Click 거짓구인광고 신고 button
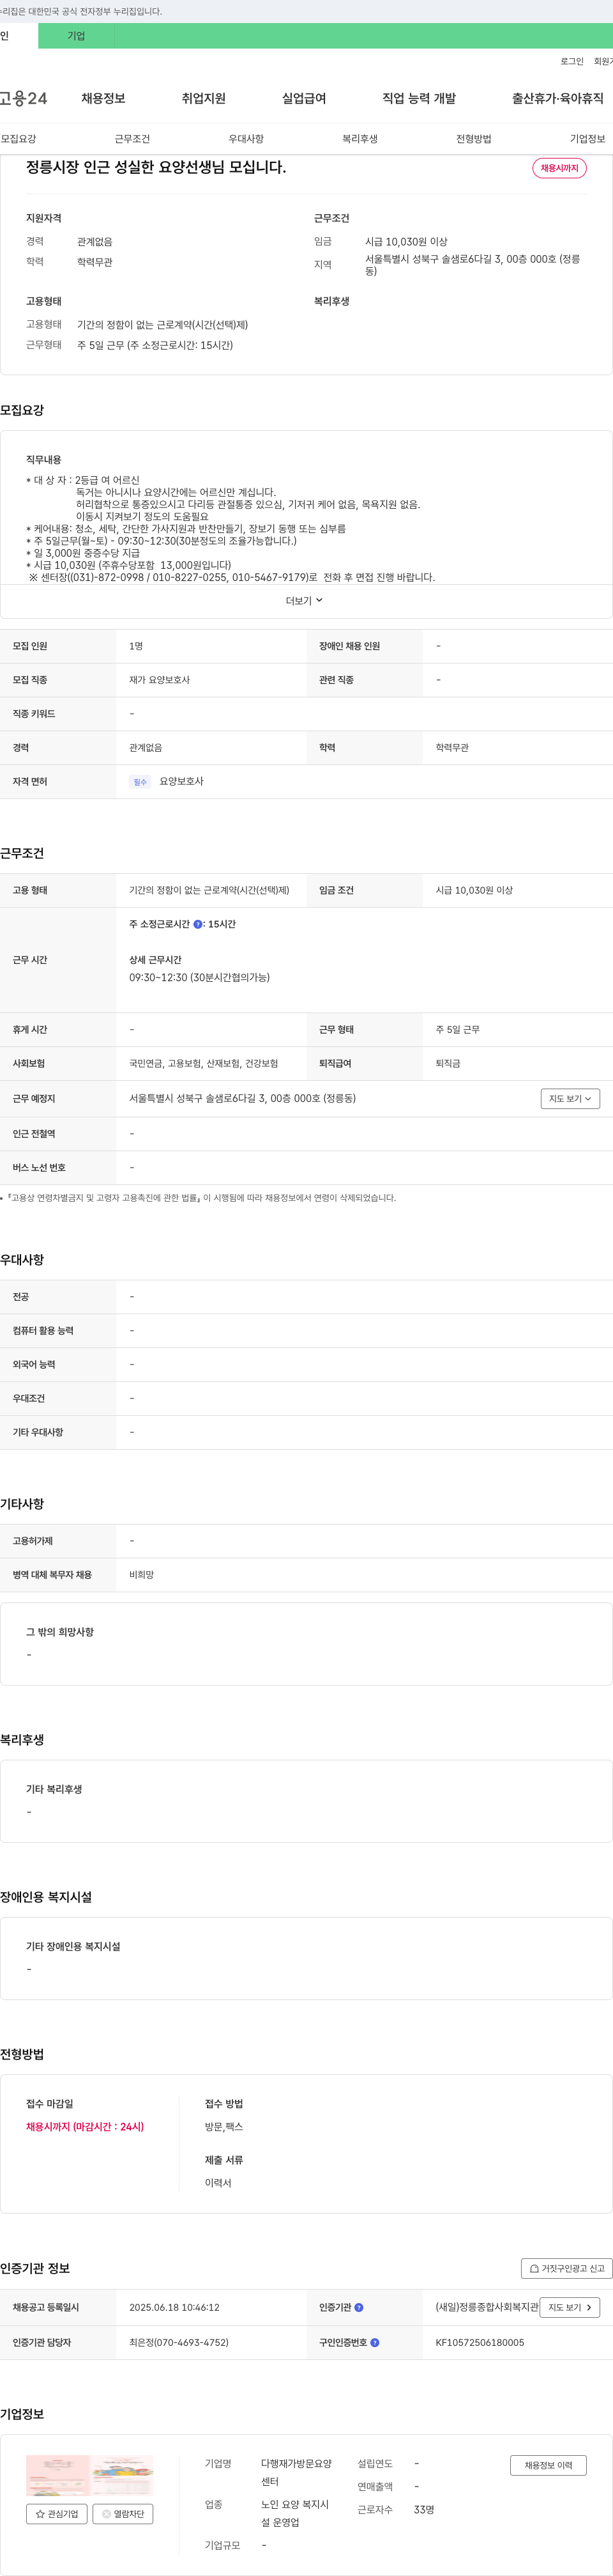Screen dimensions: 613x2576 click(566, 2269)
